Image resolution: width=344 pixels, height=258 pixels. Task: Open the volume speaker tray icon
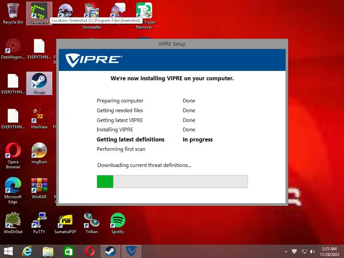(x=312, y=251)
